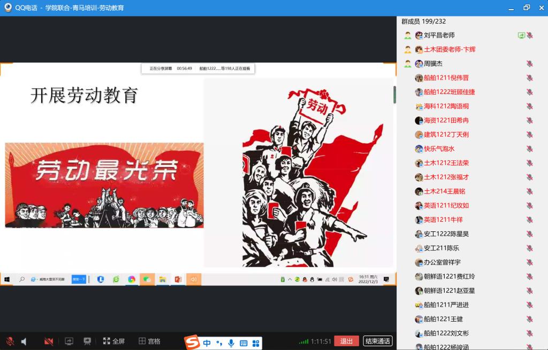
Task: Open the Sogou toolbox grid icon
Action: 256,343
